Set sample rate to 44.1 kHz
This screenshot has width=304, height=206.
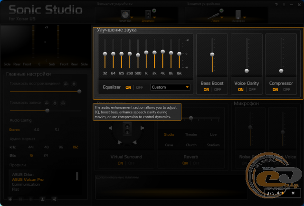pyautogui.click(x=31, y=147)
